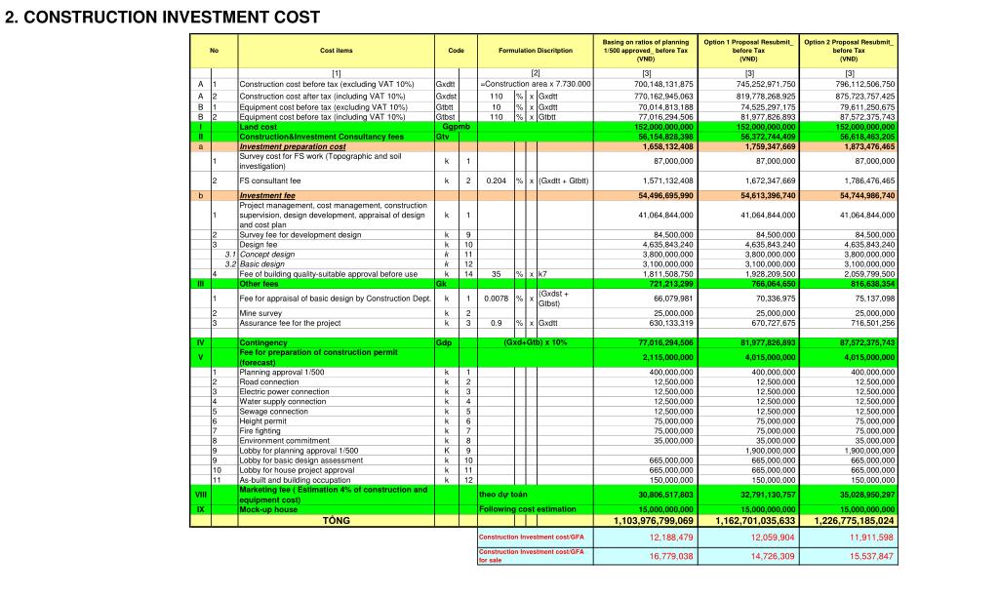Viewport: 999px width, 599px height.
Task: Select 'Equipment cost before tax (excluding VAT 10%)' row
Action: [x=323, y=107]
